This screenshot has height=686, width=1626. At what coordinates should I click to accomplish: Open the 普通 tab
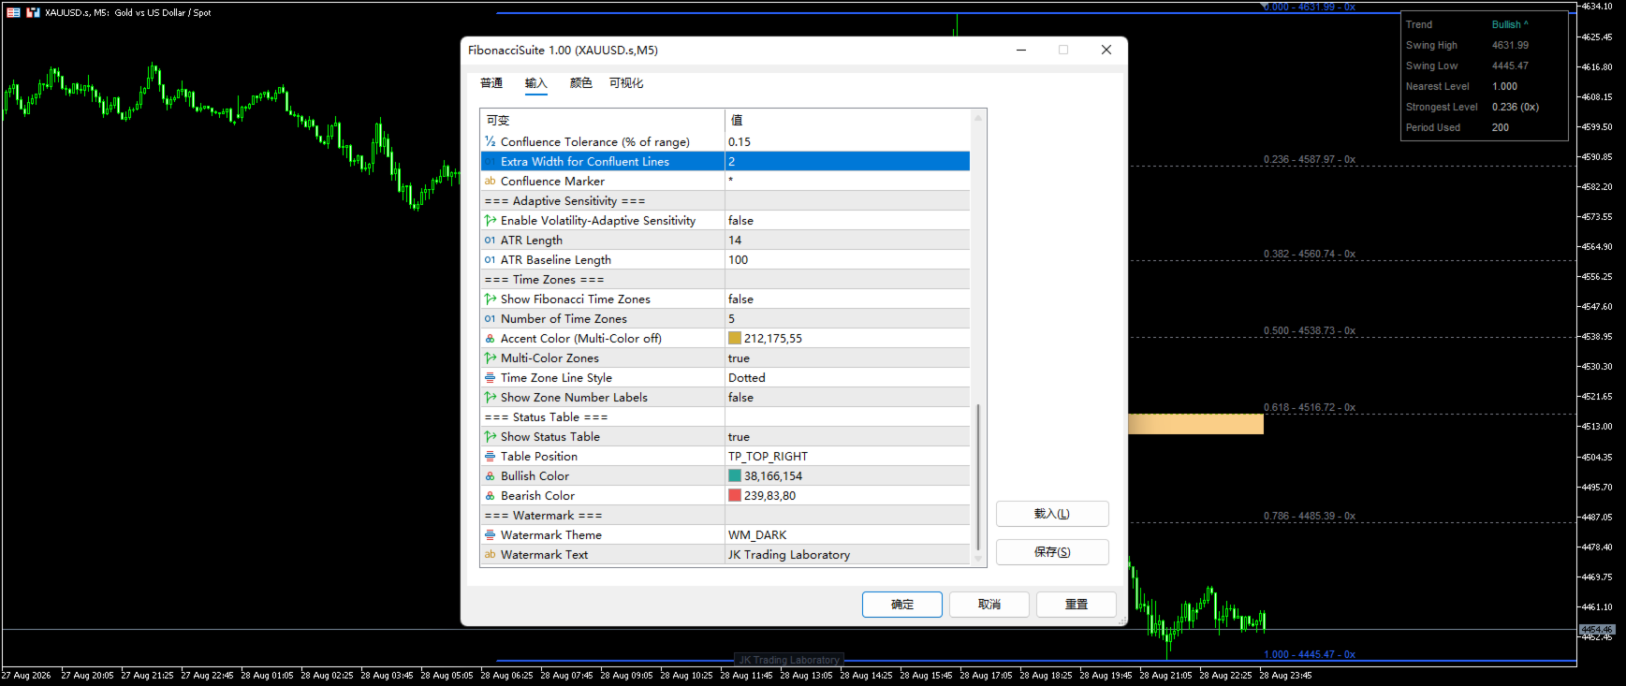pos(491,83)
